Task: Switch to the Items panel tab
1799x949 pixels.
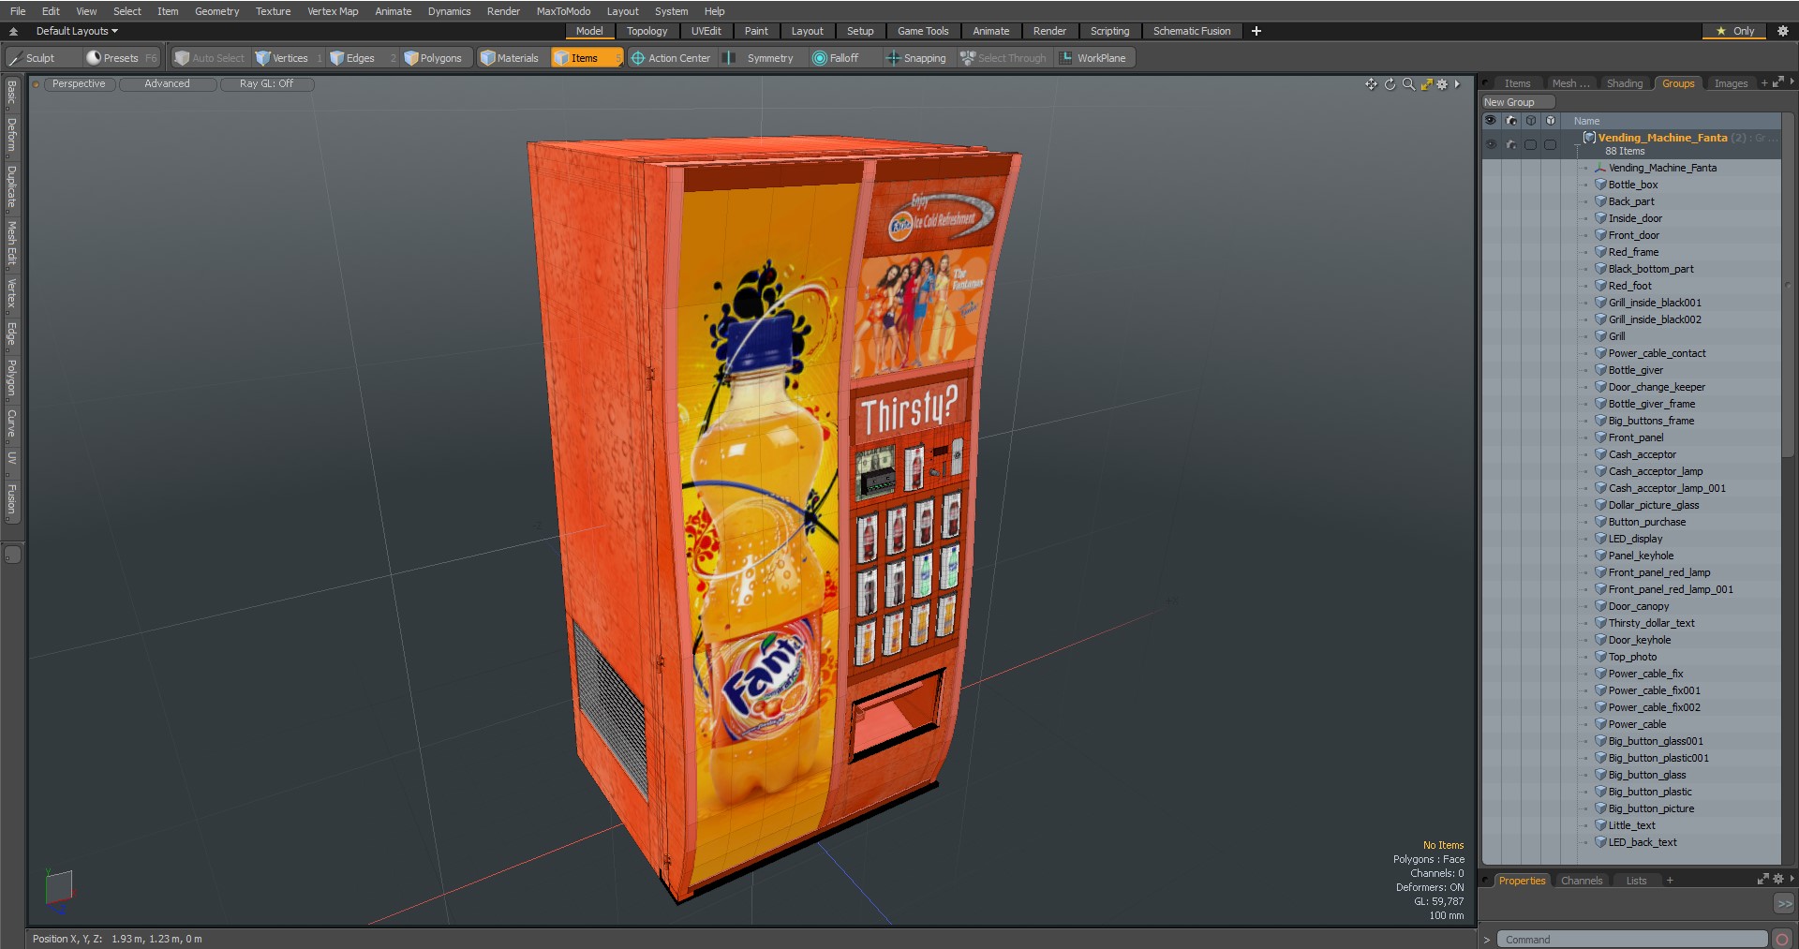Action: tap(1517, 83)
